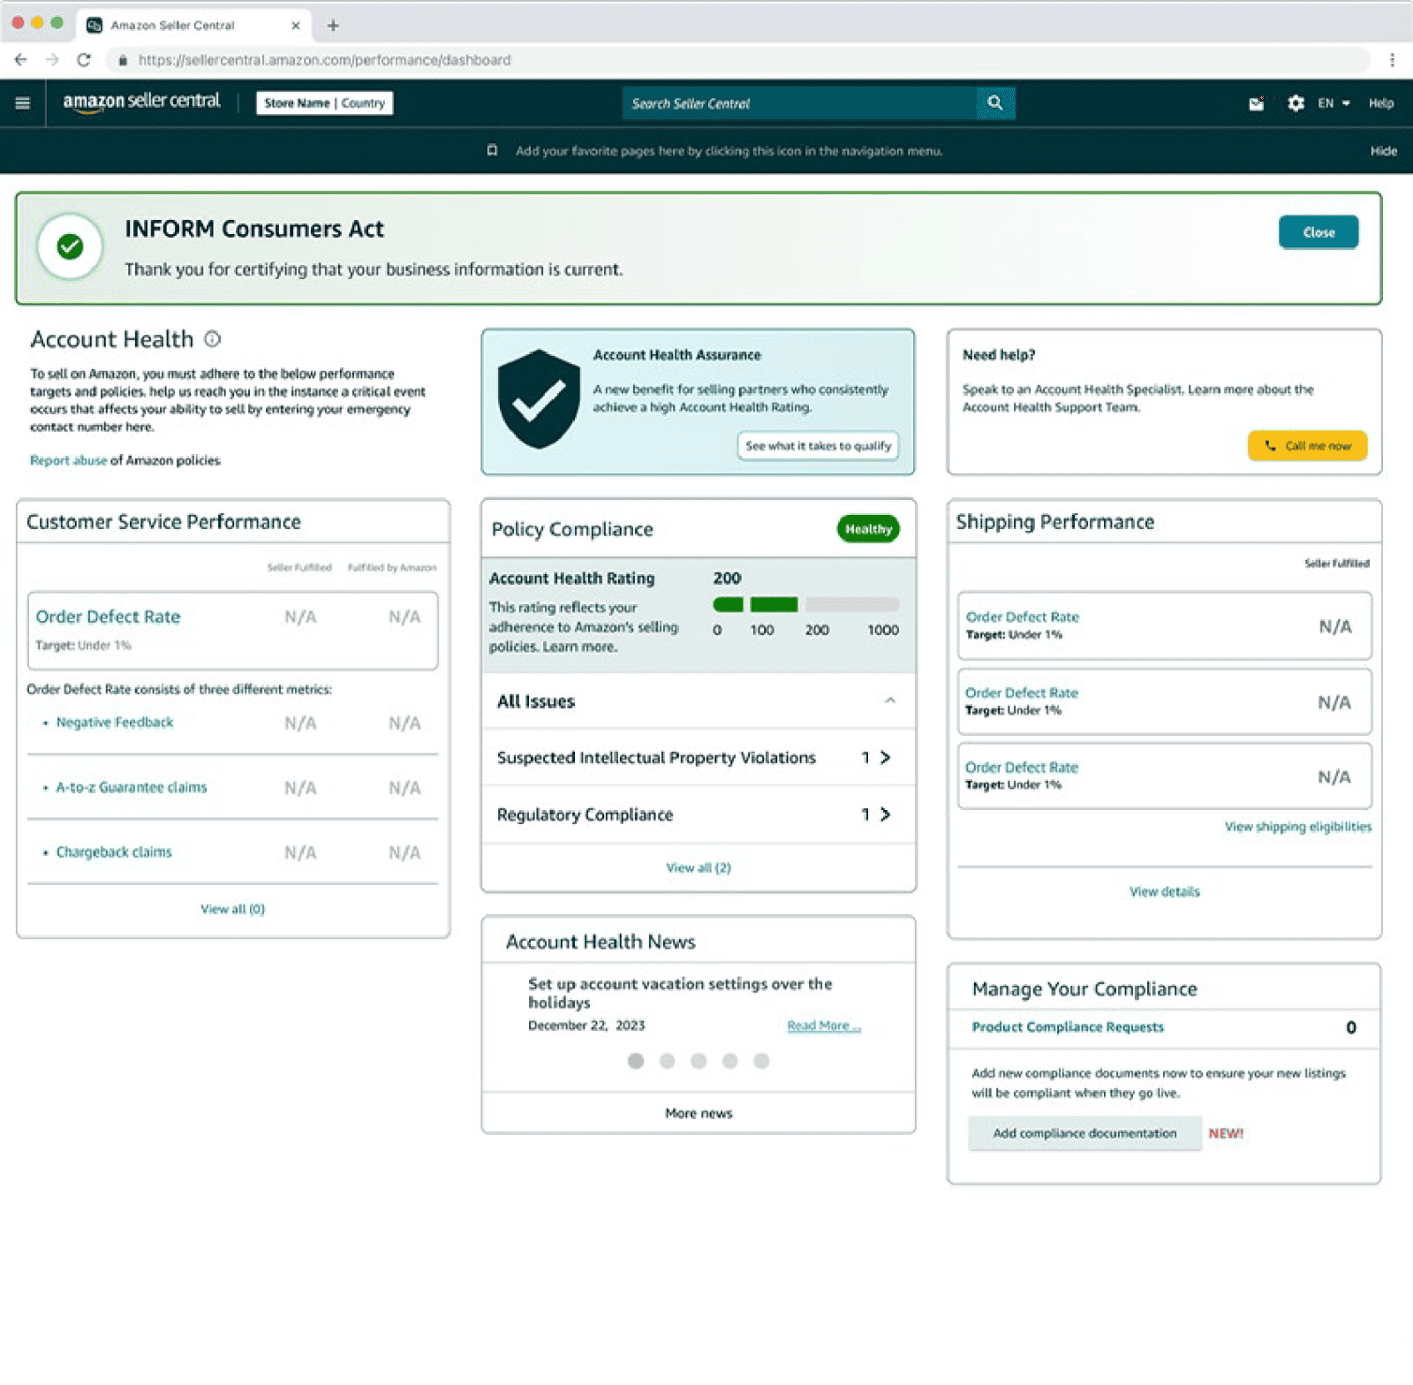This screenshot has height=1385, width=1413.
Task: Open the browser three-dot menu
Action: (1392, 60)
